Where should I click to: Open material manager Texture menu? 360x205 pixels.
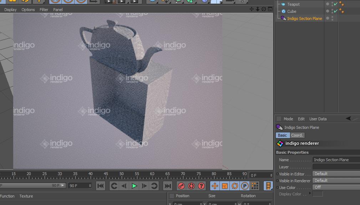point(26,196)
